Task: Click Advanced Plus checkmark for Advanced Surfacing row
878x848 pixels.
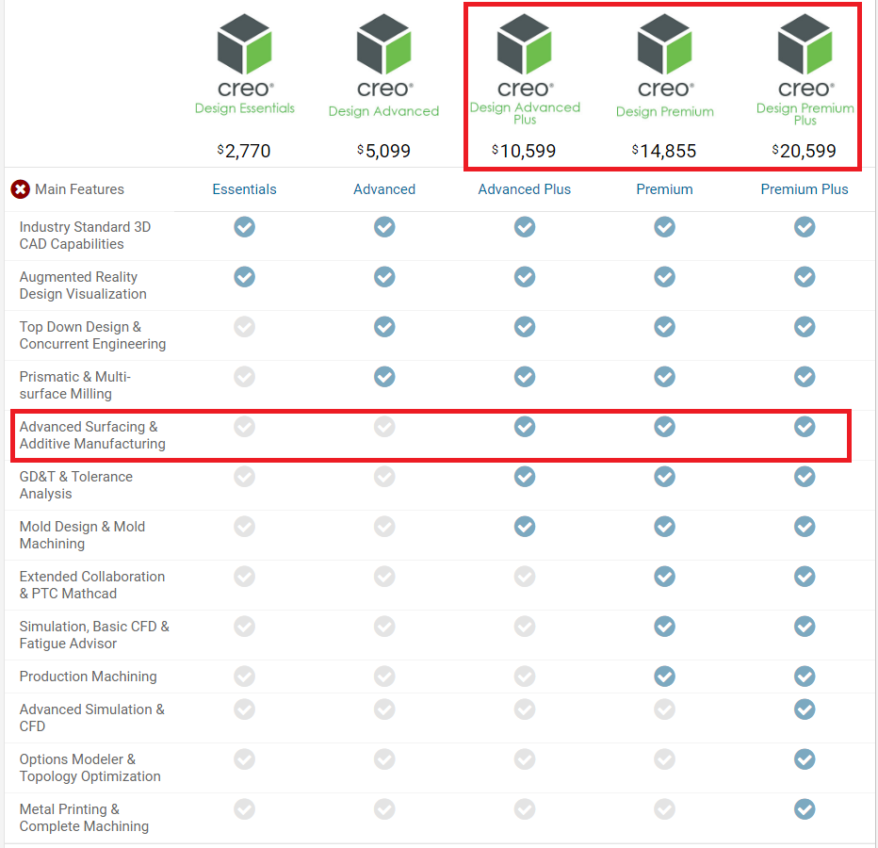Action: tap(525, 426)
